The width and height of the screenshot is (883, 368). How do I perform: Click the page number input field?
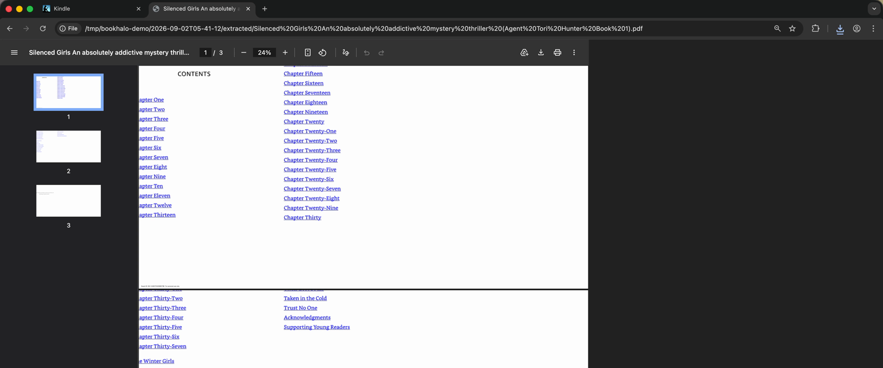click(205, 52)
